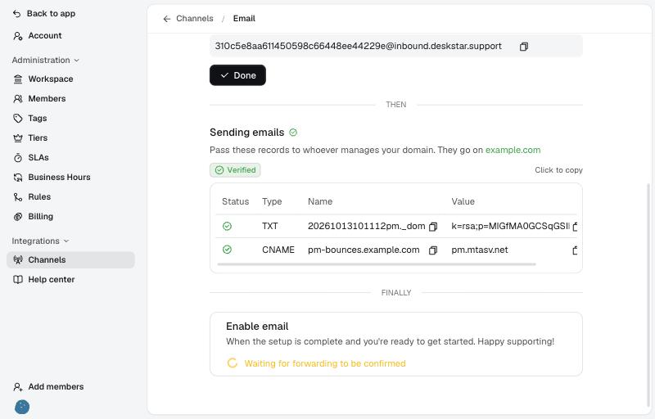Image resolution: width=655 pixels, height=419 pixels.
Task: Click the k=rsa TXT value text
Action: [x=510, y=226]
